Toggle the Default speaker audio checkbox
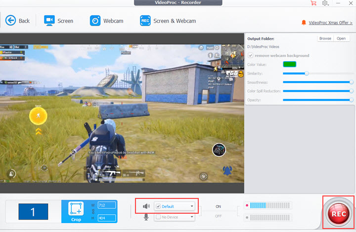The image size is (356, 232). point(158,206)
